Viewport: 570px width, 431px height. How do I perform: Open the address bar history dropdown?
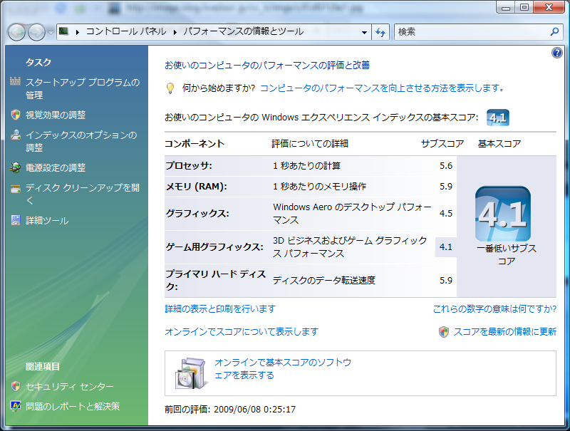click(x=364, y=32)
